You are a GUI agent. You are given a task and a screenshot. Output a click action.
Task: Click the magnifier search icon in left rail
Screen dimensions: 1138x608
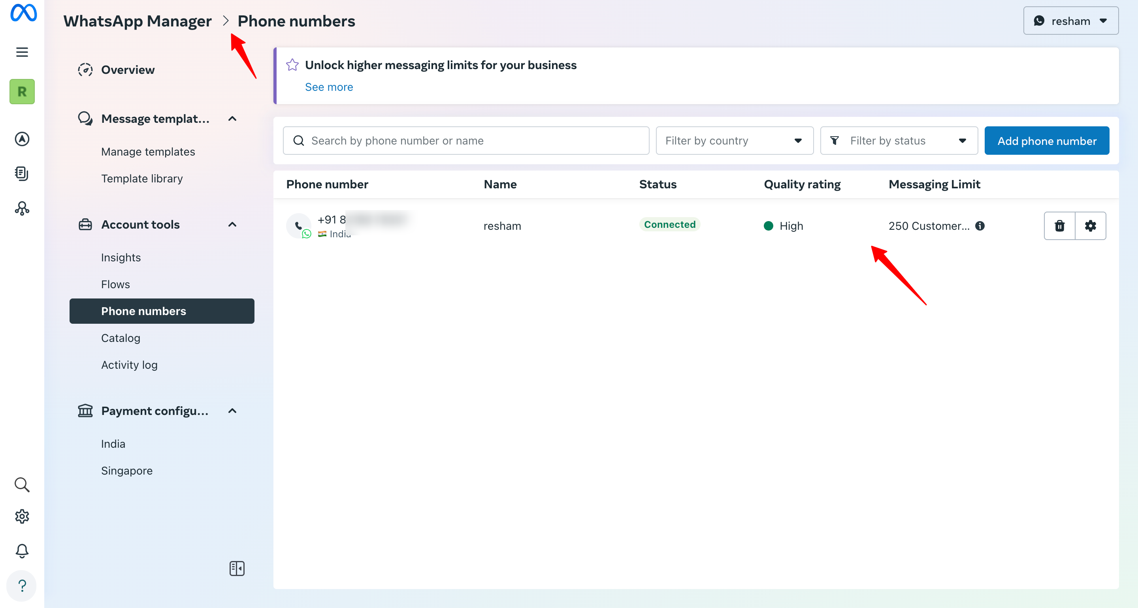click(22, 485)
